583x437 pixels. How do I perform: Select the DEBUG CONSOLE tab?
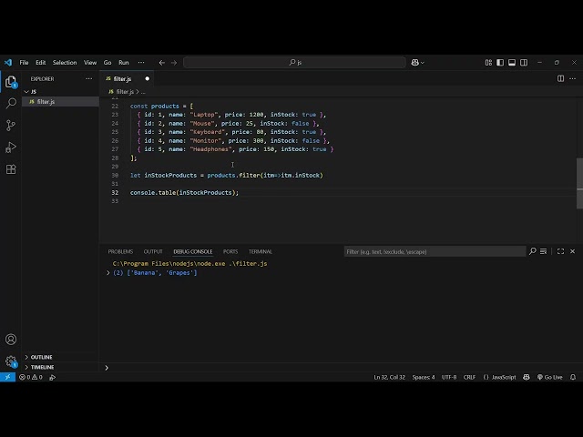[x=192, y=251]
